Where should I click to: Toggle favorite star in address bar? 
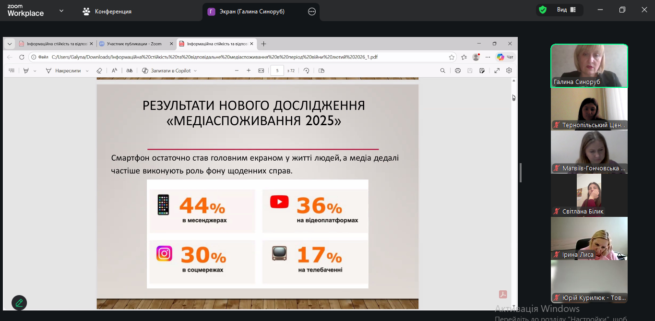coord(452,57)
